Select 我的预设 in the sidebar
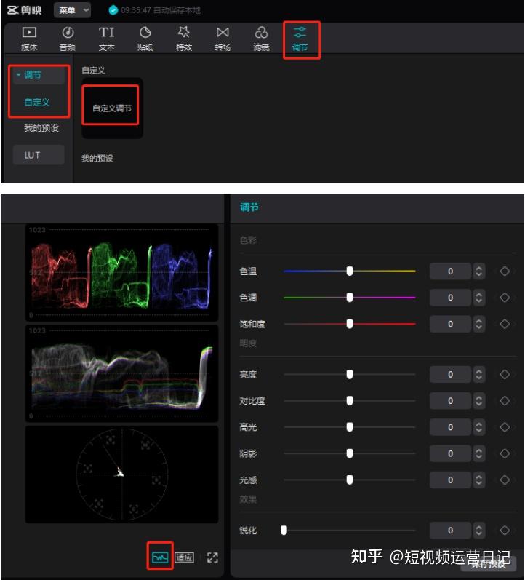The height and width of the screenshot is (580, 525). [41, 128]
